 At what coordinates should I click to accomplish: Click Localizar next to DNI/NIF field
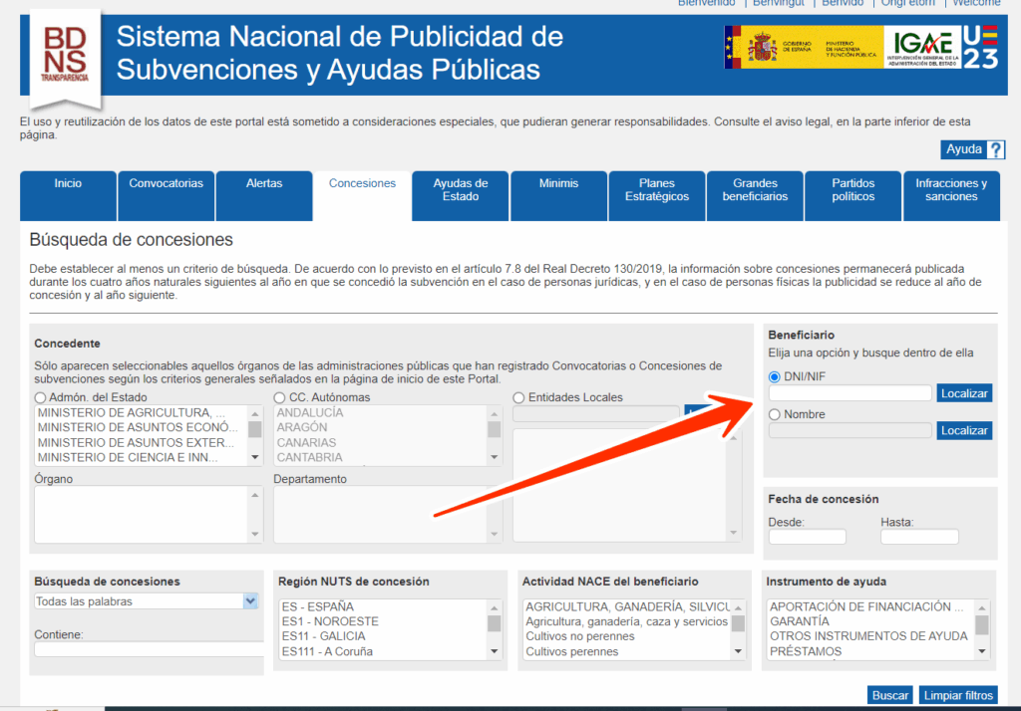point(964,393)
